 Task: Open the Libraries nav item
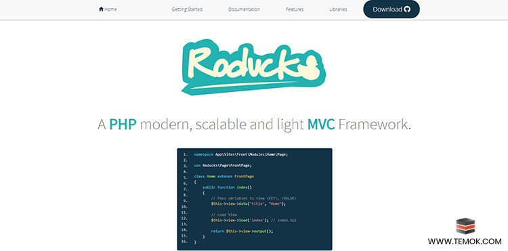[x=338, y=9]
